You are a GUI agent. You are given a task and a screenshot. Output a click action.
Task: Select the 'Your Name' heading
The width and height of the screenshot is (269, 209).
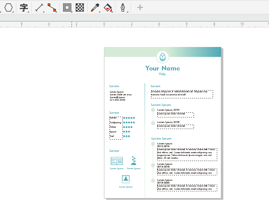(163, 68)
